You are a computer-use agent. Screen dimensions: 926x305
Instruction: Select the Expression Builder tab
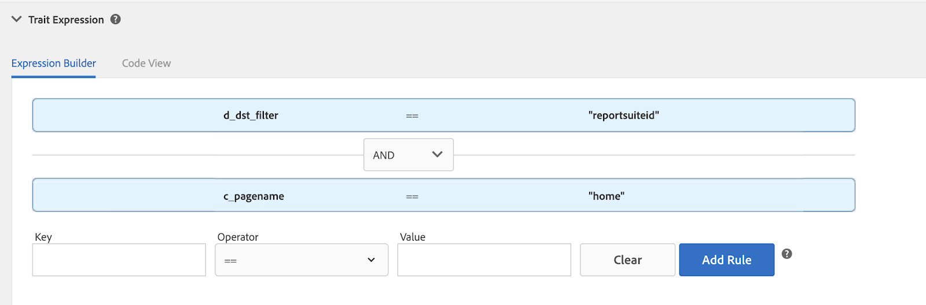click(54, 63)
